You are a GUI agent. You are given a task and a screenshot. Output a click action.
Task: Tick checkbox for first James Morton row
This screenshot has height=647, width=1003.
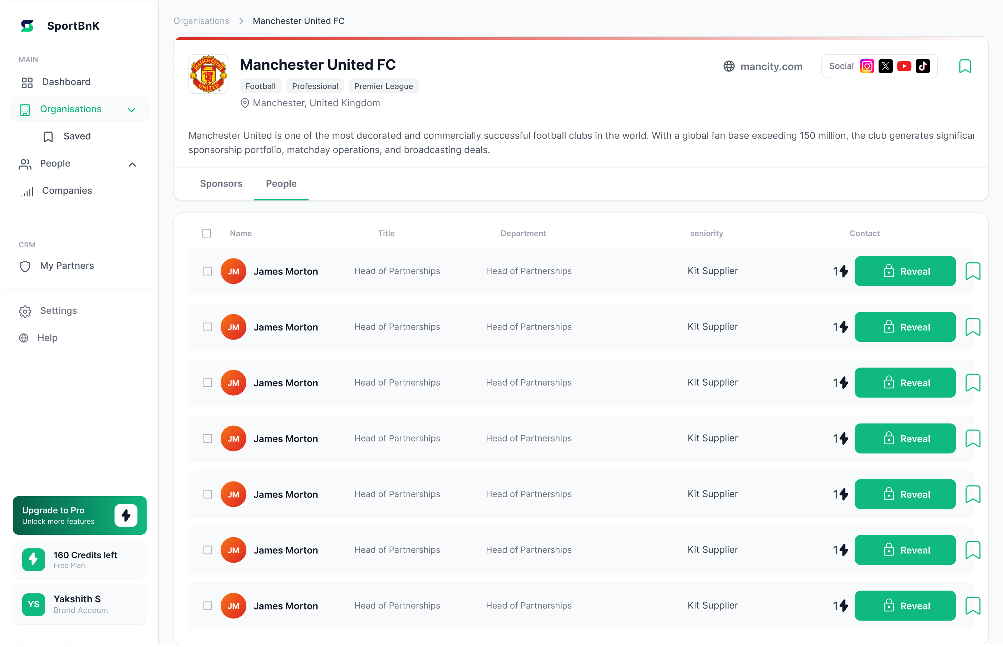[208, 271]
